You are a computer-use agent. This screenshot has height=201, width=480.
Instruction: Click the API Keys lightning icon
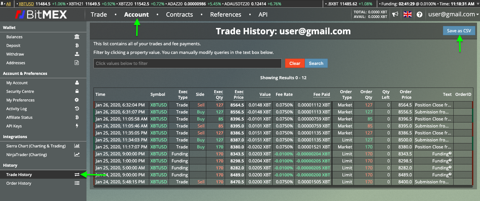tap(77, 126)
